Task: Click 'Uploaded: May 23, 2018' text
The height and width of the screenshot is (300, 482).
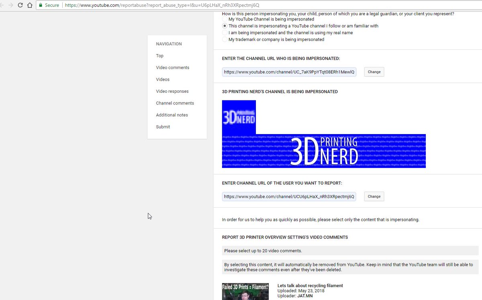Action: tap(301, 291)
